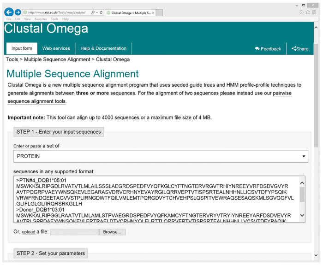This screenshot has height=265, width=323.
Task: Click the refresh icon in address bar
Action: point(101,12)
